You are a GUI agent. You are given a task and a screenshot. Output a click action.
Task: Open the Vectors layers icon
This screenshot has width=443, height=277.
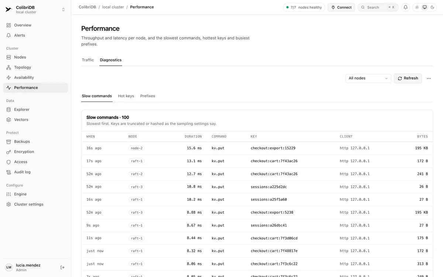8,120
